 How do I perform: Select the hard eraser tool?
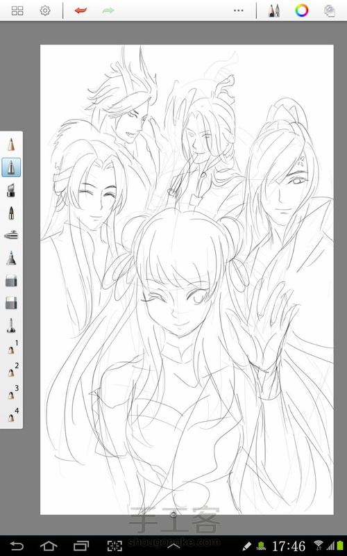pos(11,304)
